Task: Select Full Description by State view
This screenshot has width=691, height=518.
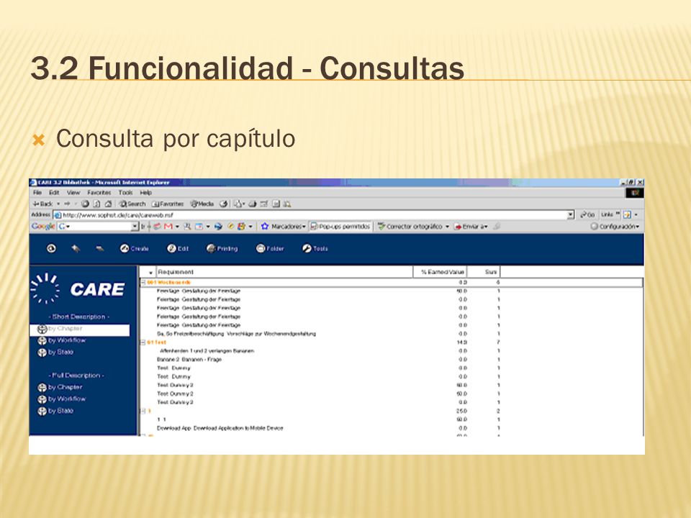Action: (55, 411)
